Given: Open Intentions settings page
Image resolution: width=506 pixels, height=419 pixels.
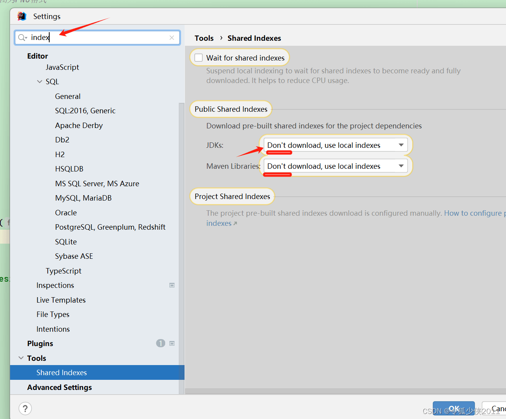Looking at the screenshot, I should [x=53, y=329].
